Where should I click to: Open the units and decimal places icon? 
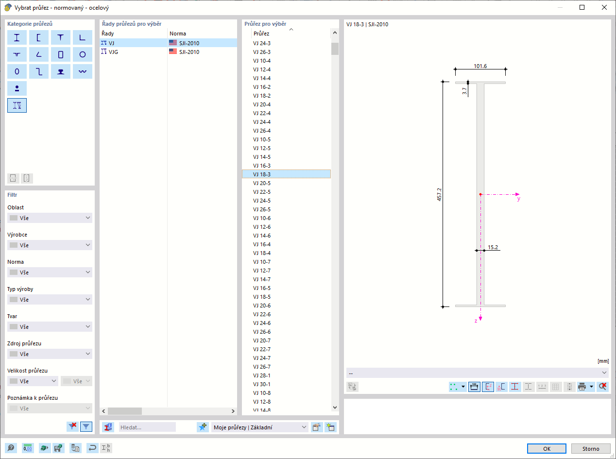pyautogui.click(x=28, y=448)
